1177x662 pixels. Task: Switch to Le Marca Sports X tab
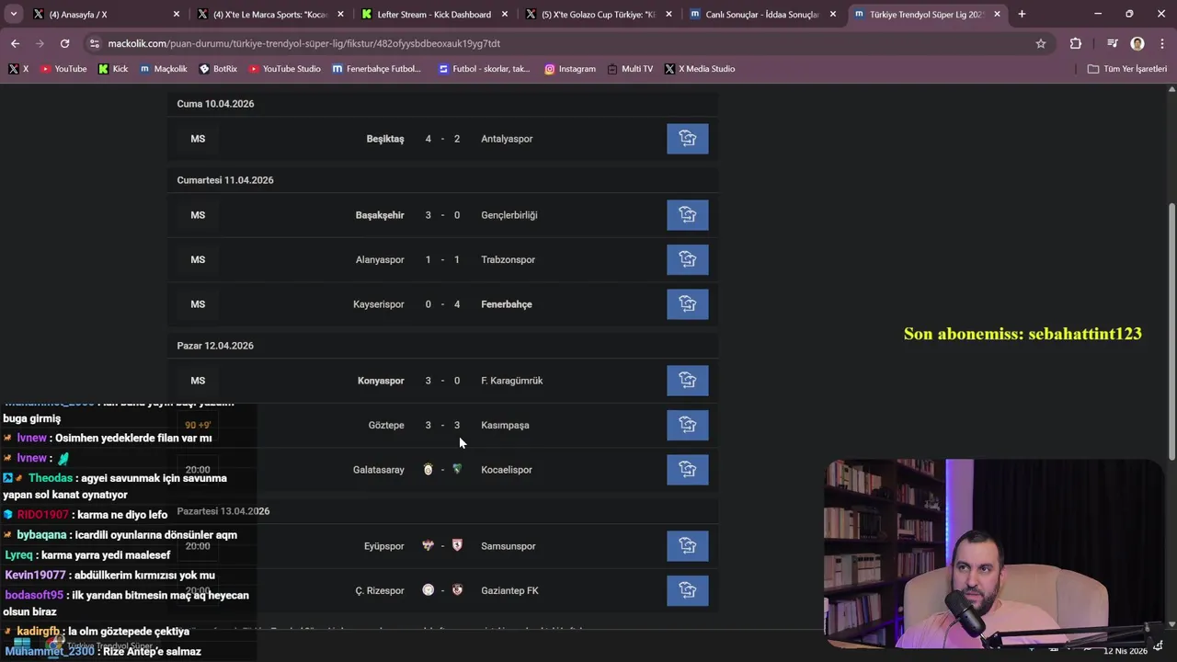[x=269, y=15]
